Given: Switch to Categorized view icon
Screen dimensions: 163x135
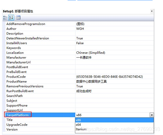Looking at the screenshot, I should (x=5, y=18).
